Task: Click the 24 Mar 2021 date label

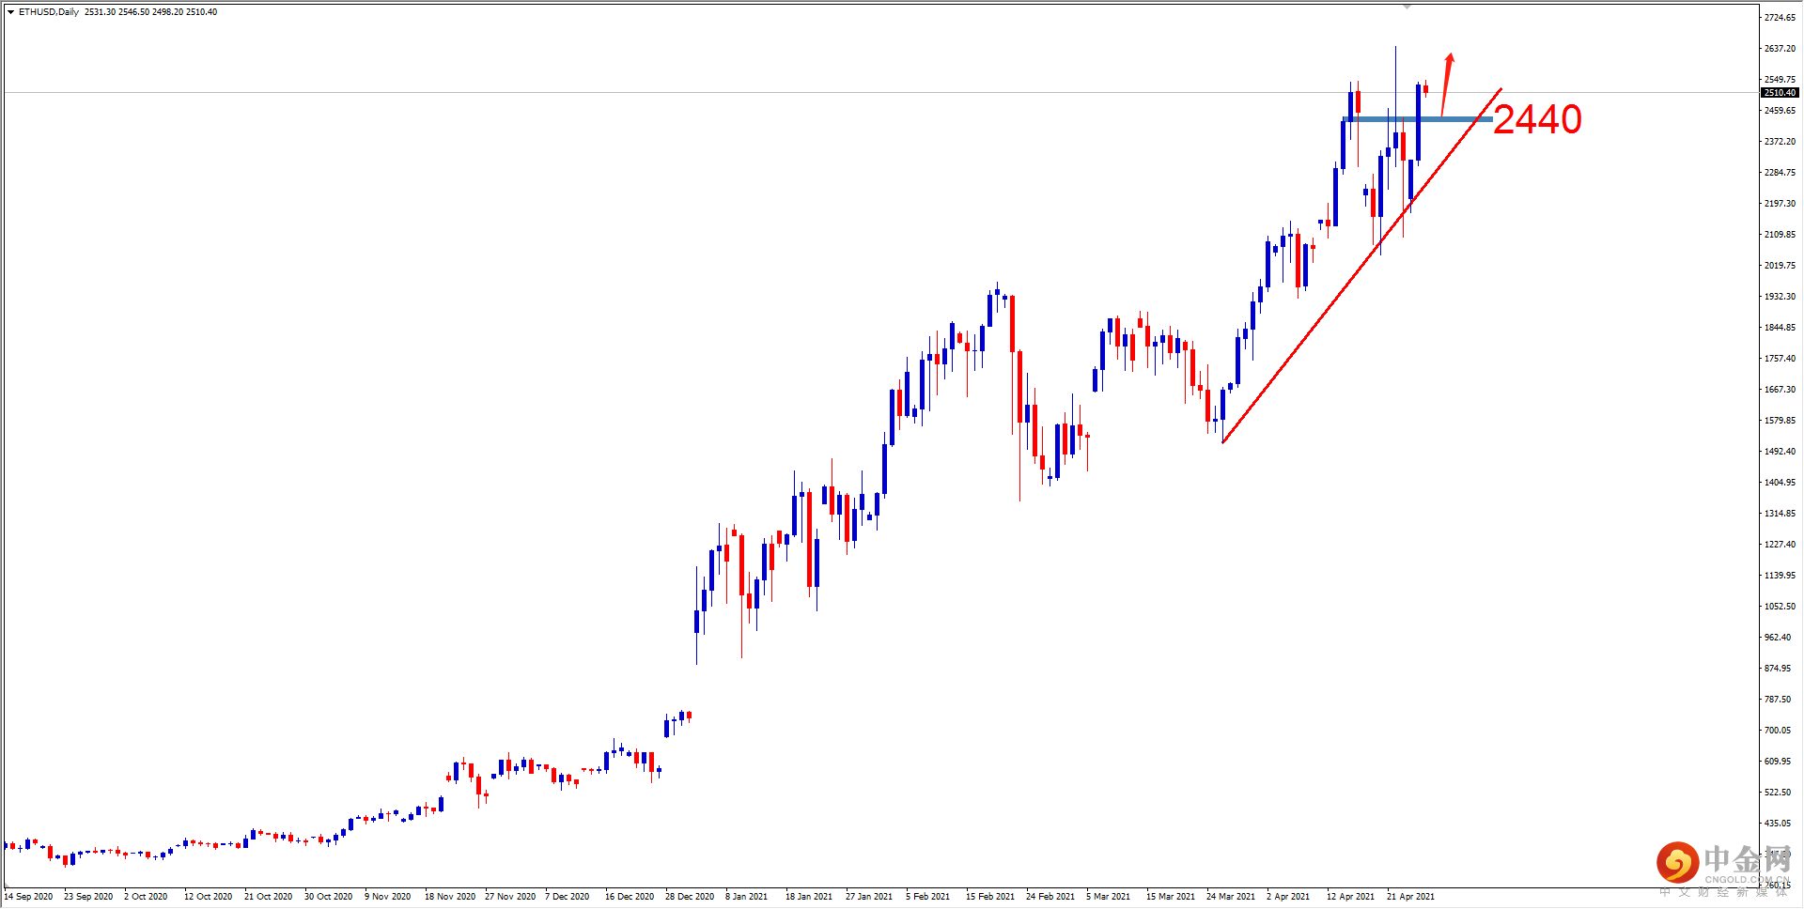Action: 1231,897
